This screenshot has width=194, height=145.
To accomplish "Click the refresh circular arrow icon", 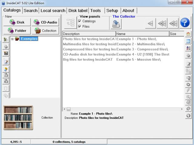I will pos(188,85).
